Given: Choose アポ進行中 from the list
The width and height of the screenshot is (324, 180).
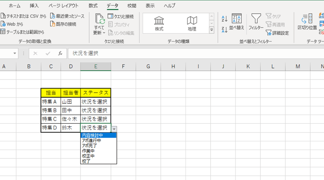Looking at the screenshot, I should [x=98, y=140].
